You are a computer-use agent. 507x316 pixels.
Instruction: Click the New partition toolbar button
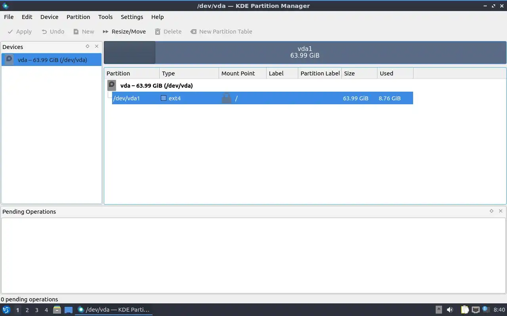coord(84,32)
